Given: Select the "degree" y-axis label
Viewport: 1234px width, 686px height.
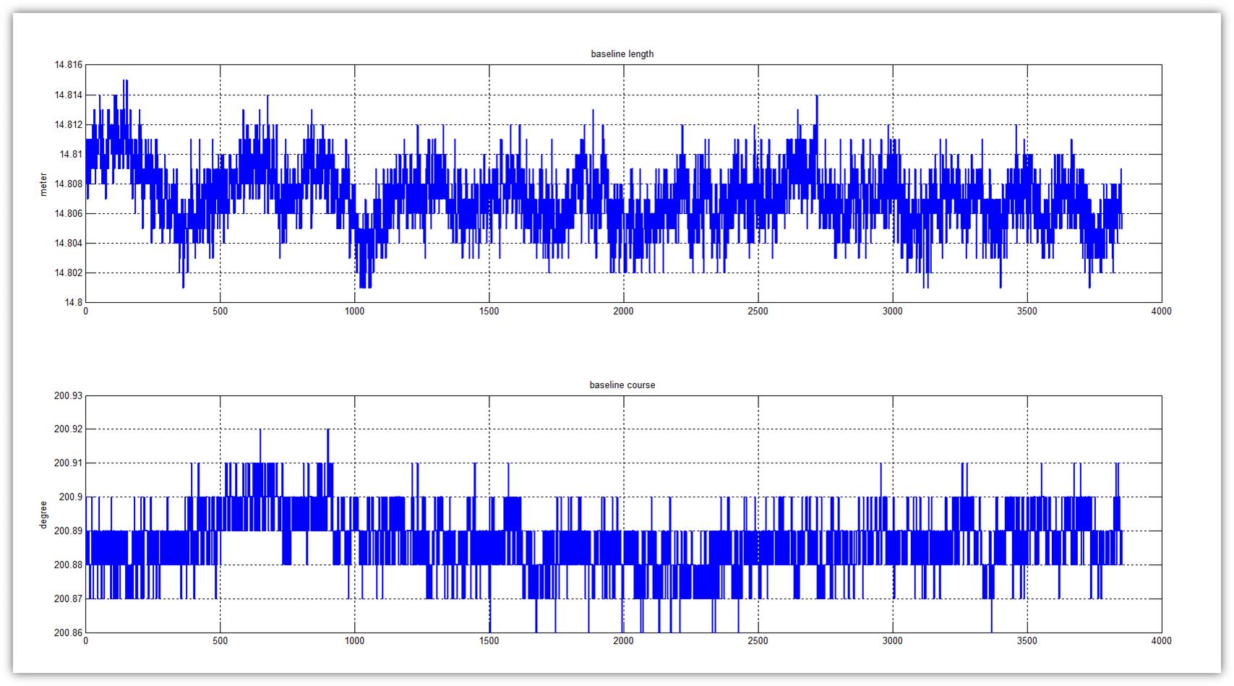Looking at the screenshot, I should 43,515.
